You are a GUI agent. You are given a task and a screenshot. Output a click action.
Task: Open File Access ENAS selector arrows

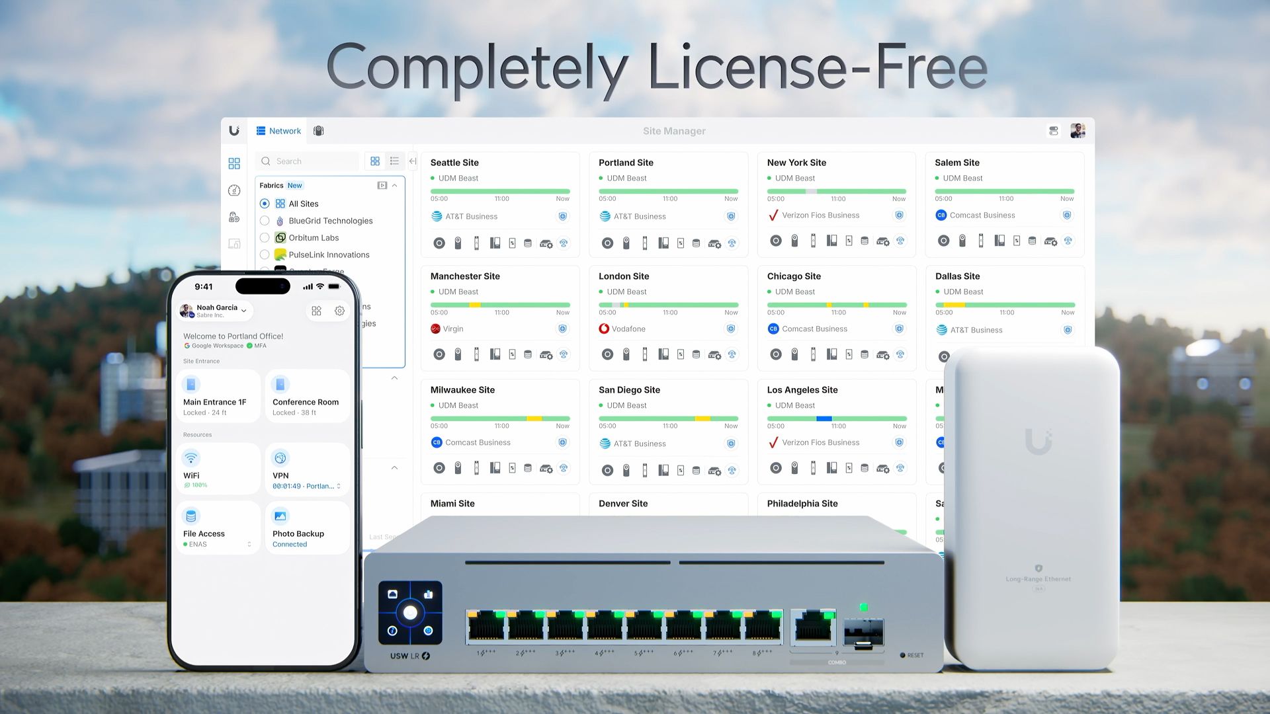249,544
